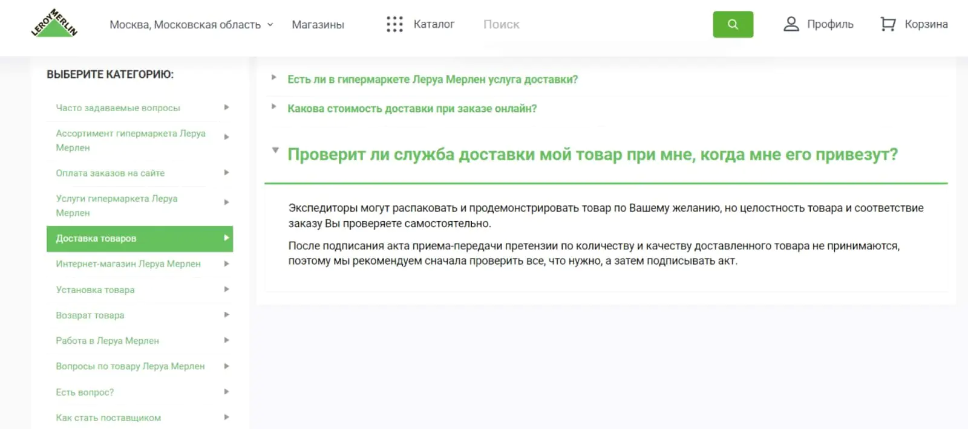Open the Магазины link
968x429 pixels.
[318, 25]
